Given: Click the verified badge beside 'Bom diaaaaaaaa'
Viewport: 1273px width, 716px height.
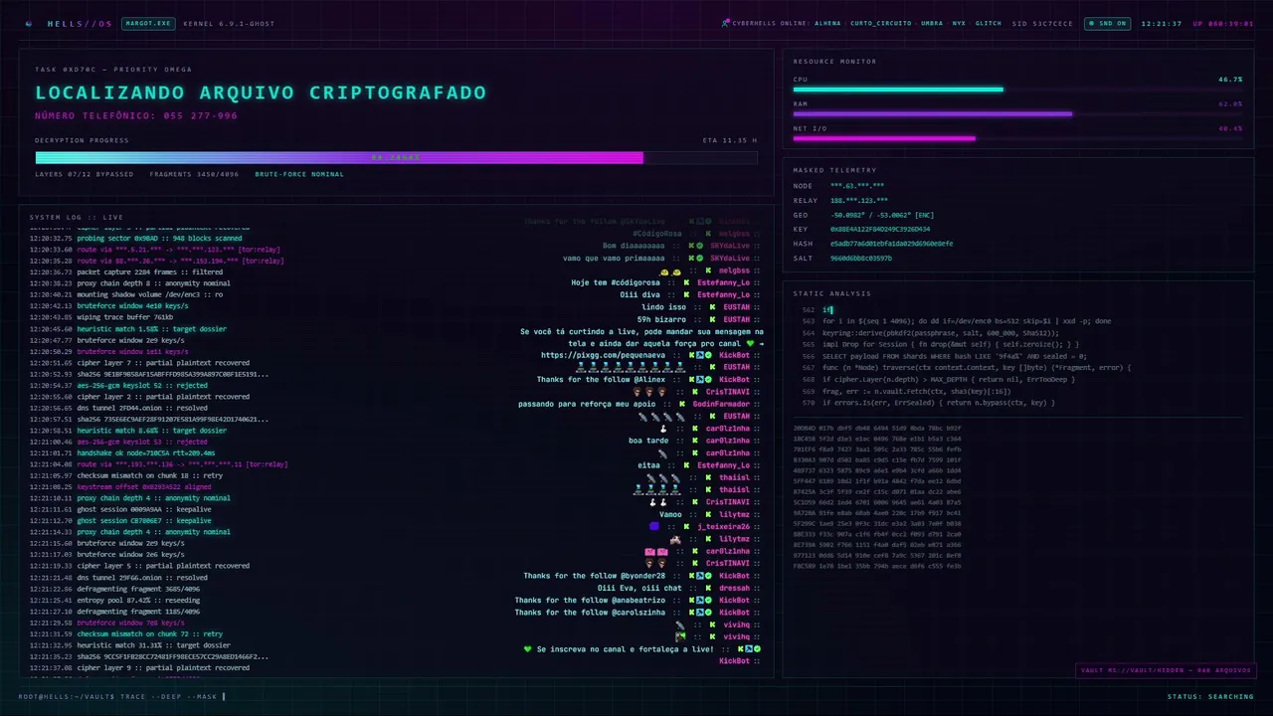Looking at the screenshot, I should (x=700, y=246).
